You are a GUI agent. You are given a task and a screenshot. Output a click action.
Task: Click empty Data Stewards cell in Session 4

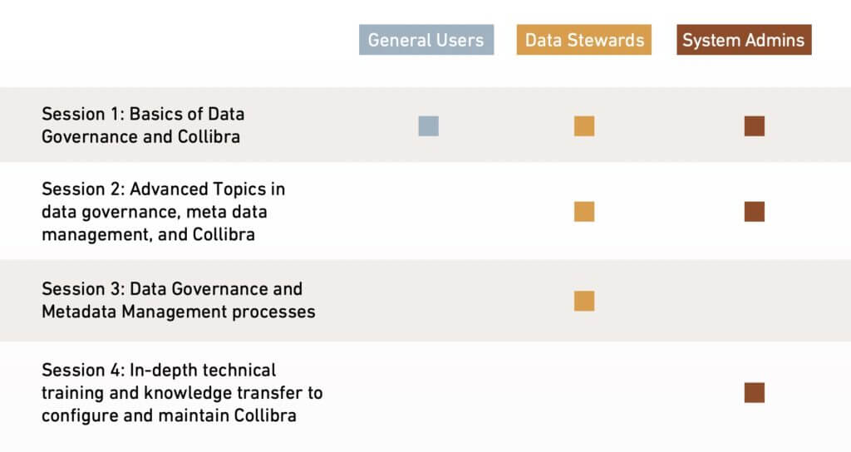click(584, 393)
